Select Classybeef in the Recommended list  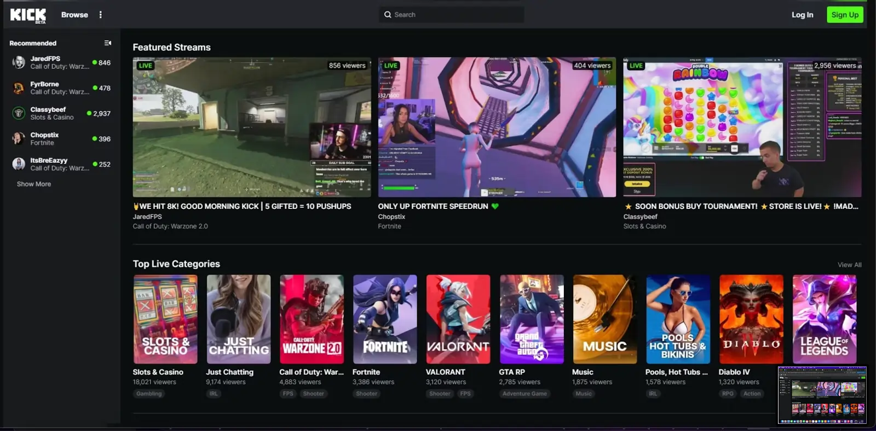tap(60, 113)
